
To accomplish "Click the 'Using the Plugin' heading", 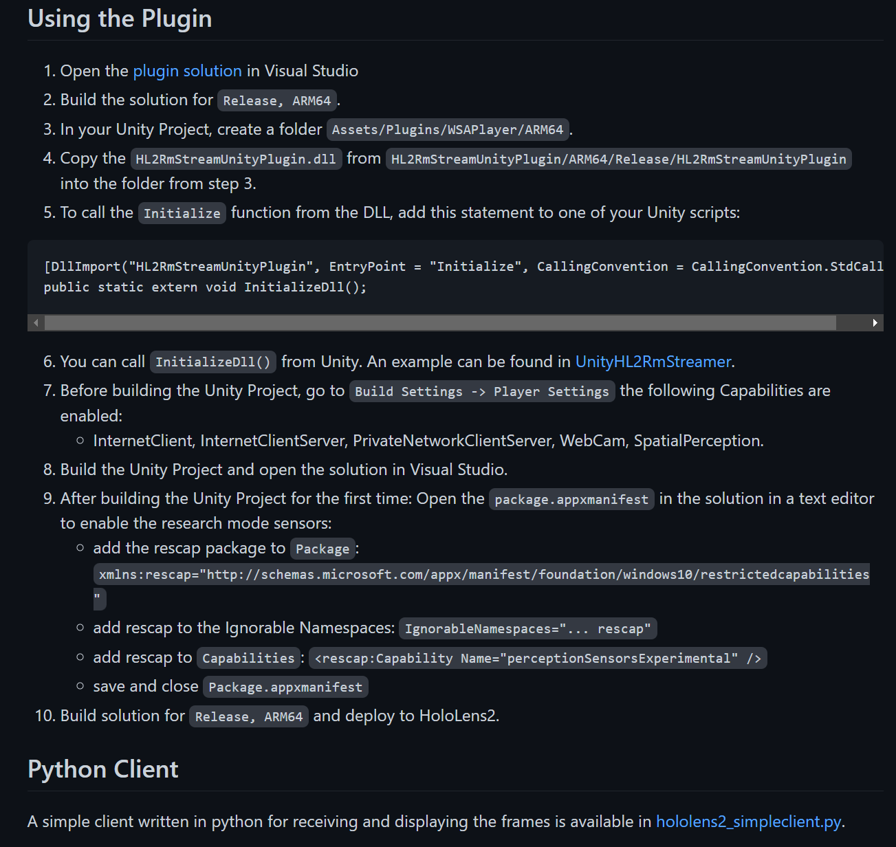I will pos(120,19).
